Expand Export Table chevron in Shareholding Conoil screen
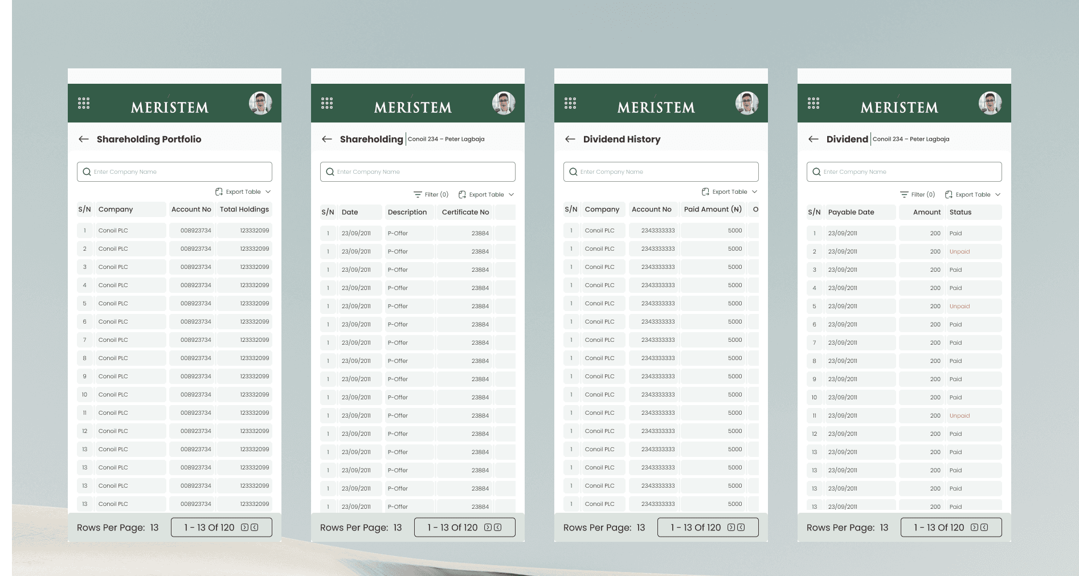The image size is (1079, 576). point(512,195)
